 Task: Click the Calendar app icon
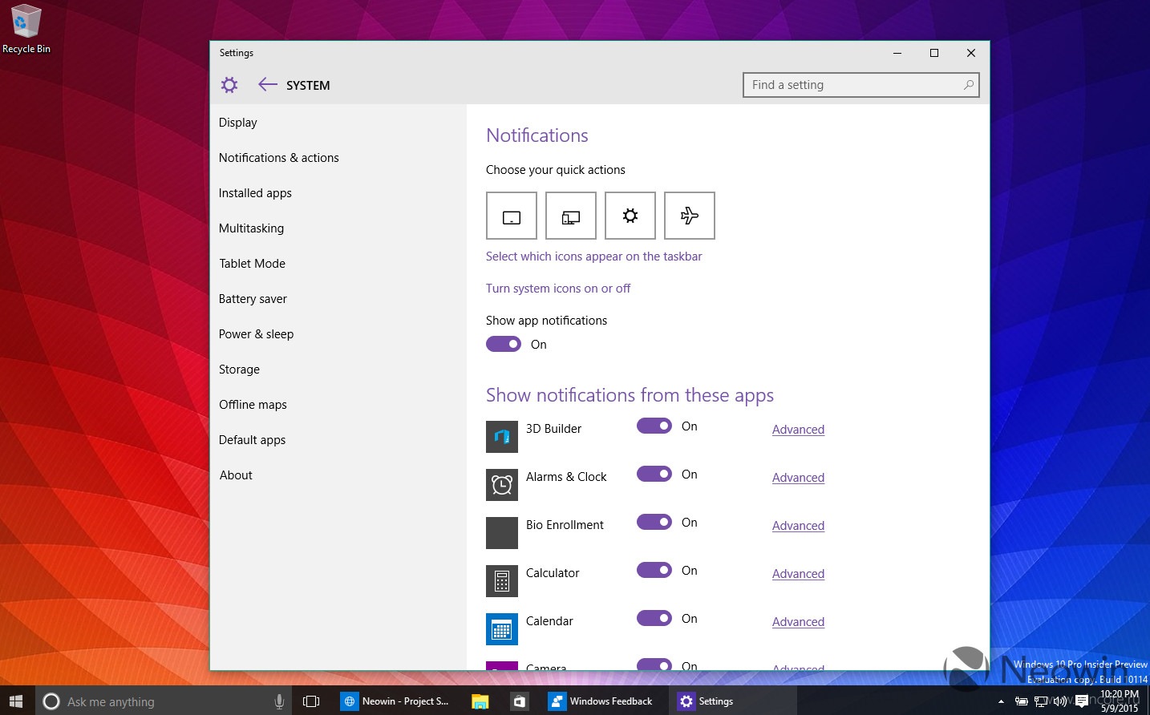[x=502, y=629]
